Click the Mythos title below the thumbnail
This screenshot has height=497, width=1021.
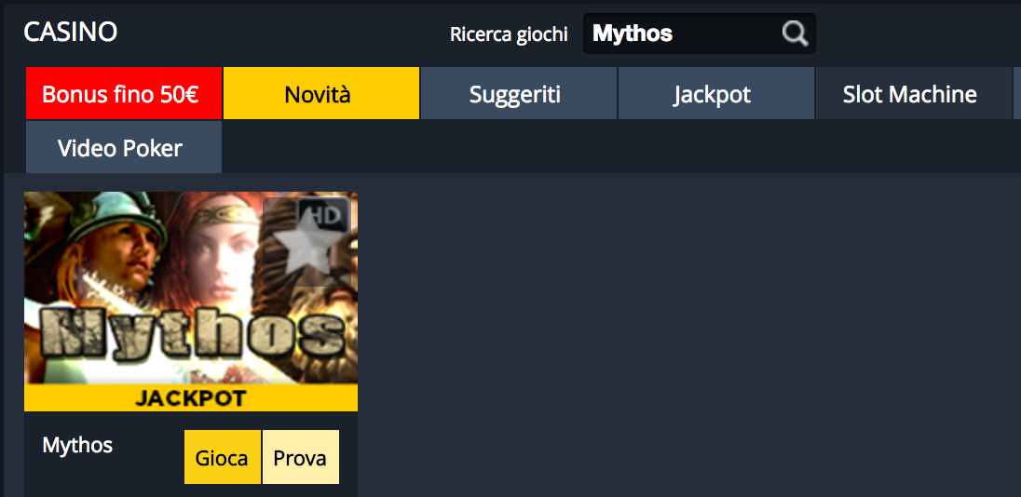pos(77,446)
